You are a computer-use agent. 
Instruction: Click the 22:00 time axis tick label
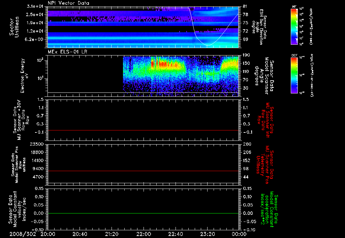point(144,234)
